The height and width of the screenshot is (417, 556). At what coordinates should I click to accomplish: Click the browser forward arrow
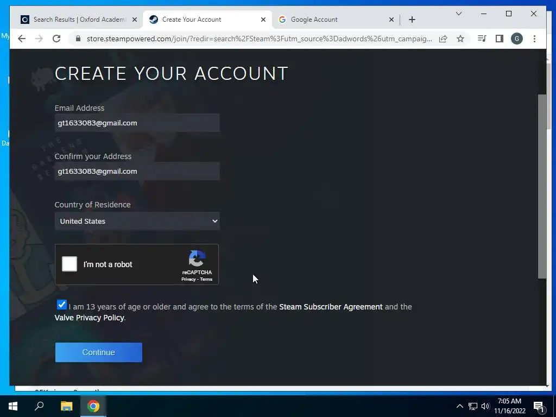click(39, 39)
